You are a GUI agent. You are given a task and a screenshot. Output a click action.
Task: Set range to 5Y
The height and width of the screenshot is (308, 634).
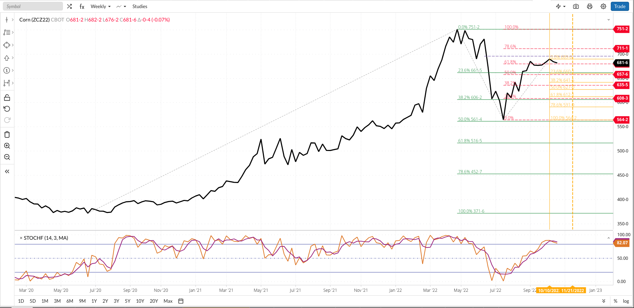[x=128, y=301]
